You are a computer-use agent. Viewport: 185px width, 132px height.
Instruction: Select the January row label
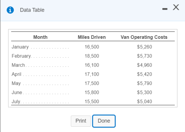[x=20, y=47]
